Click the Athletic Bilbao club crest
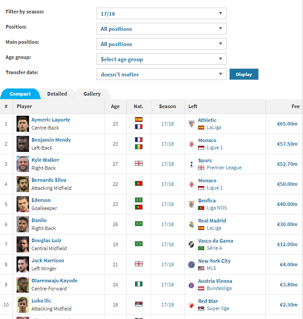Screen dimensions: 303x319 pos(191,124)
